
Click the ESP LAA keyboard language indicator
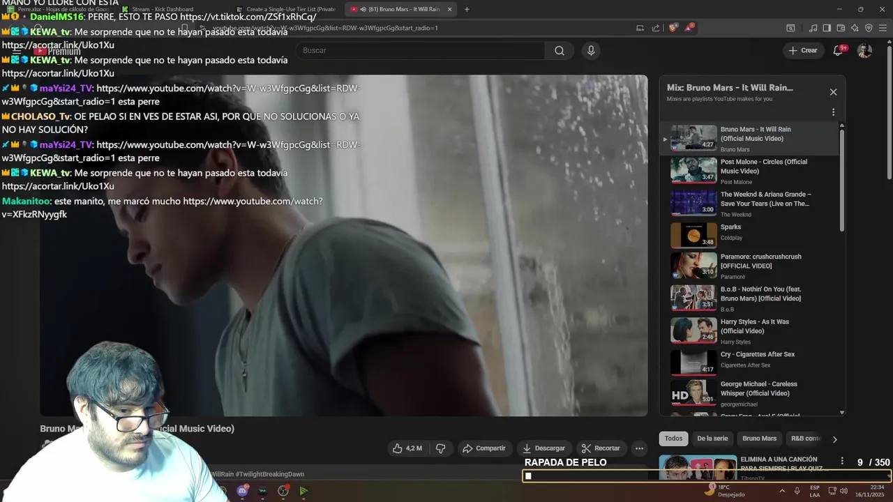pyautogui.click(x=815, y=491)
